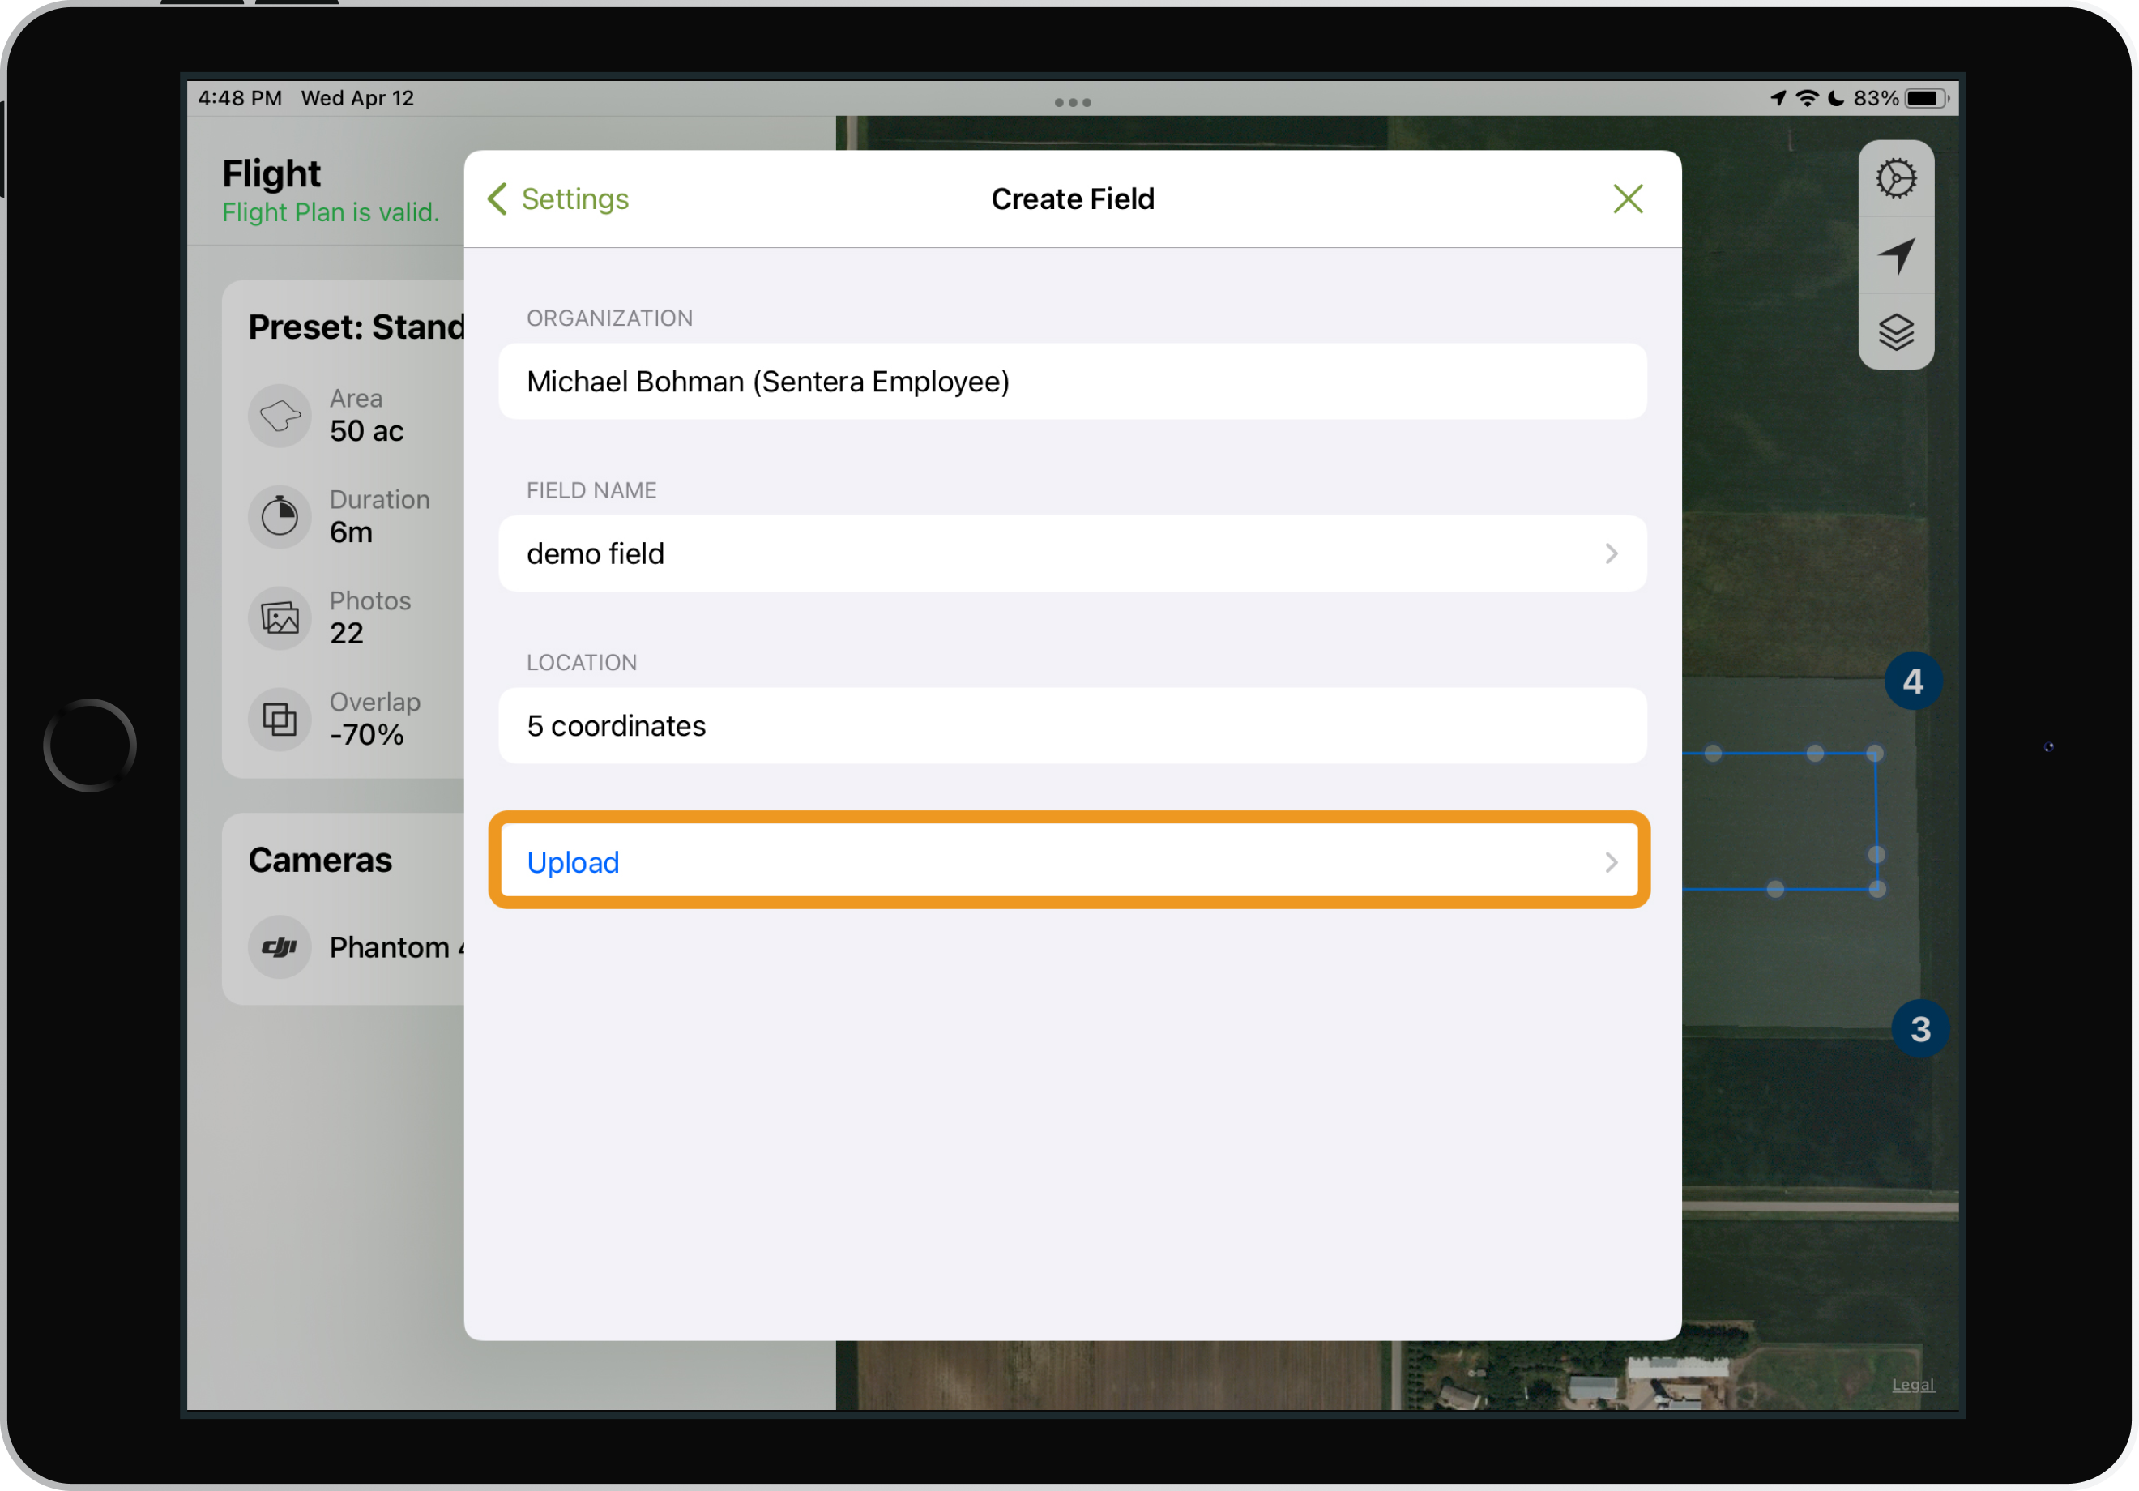Tap the 4:48 PM clock
This screenshot has height=1491, width=2139.
click(240, 98)
